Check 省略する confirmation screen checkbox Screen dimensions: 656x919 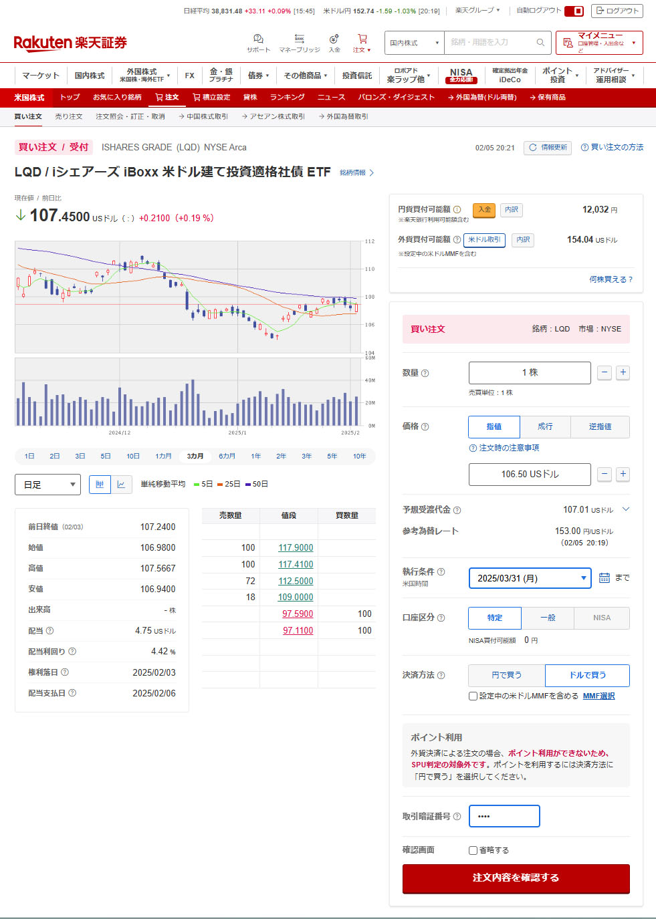click(x=473, y=850)
